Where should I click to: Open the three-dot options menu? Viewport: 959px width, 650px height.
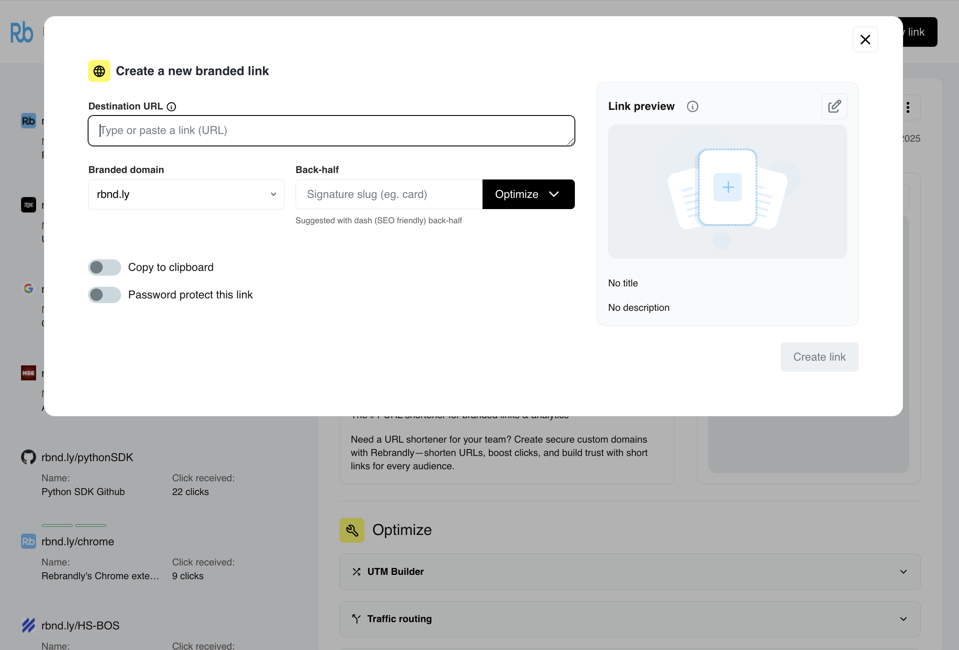point(908,107)
